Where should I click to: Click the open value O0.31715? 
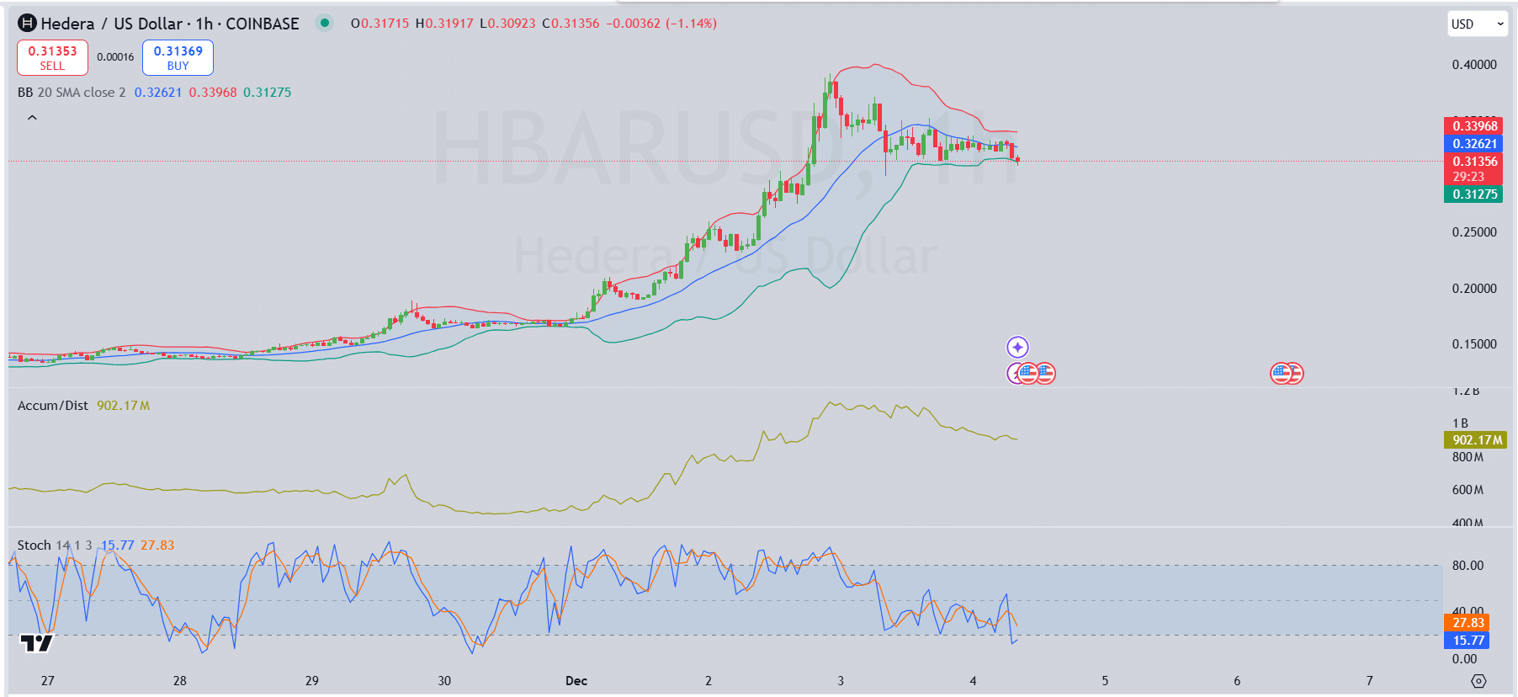(x=379, y=24)
